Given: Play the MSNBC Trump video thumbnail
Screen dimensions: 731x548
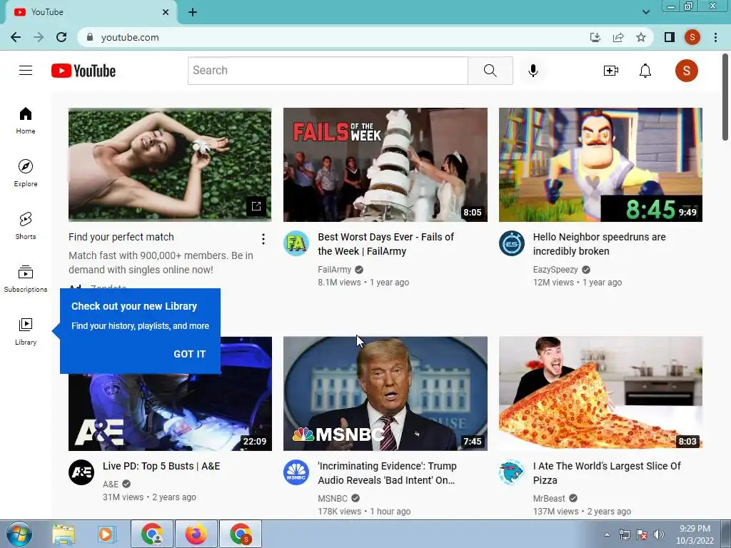Looking at the screenshot, I should click(x=385, y=394).
